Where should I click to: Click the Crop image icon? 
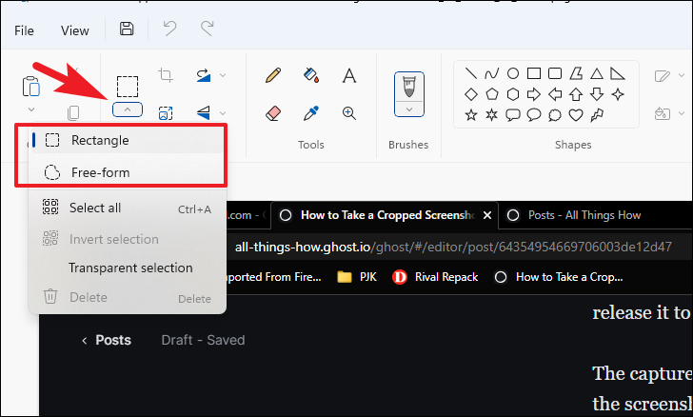[166, 75]
